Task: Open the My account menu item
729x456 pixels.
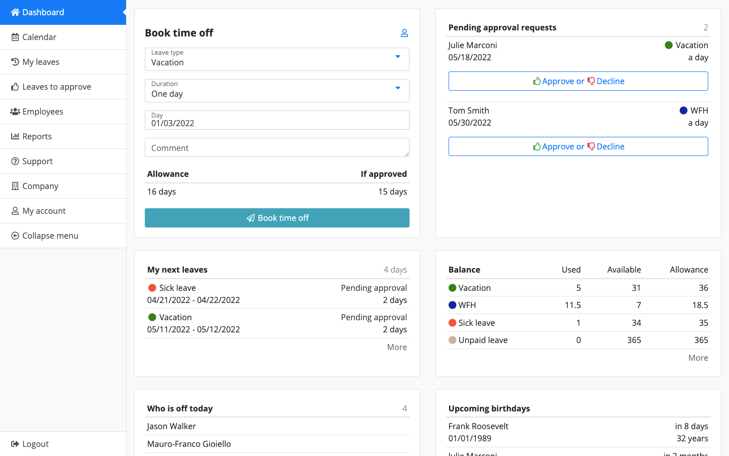Action: point(44,211)
